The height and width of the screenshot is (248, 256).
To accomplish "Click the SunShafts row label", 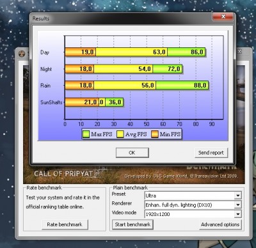I will 51,102.
